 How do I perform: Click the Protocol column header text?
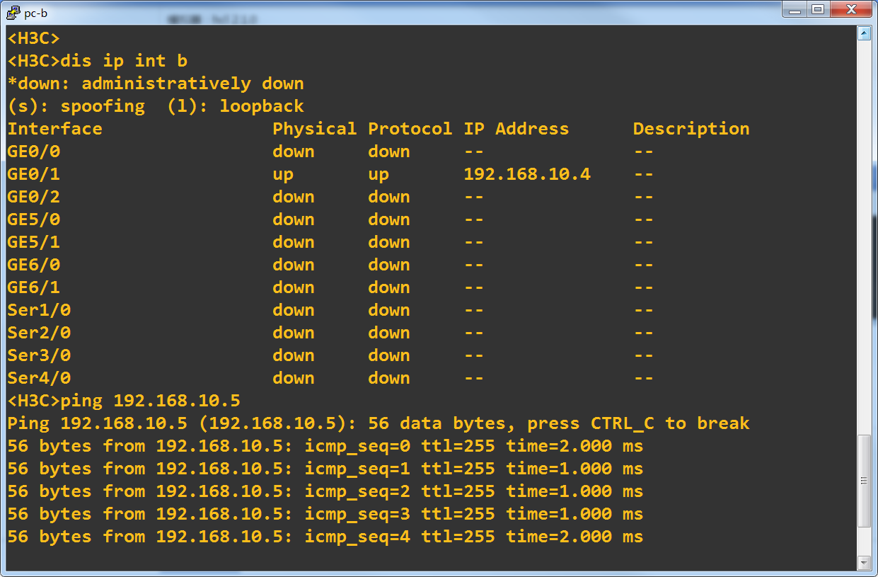point(410,129)
